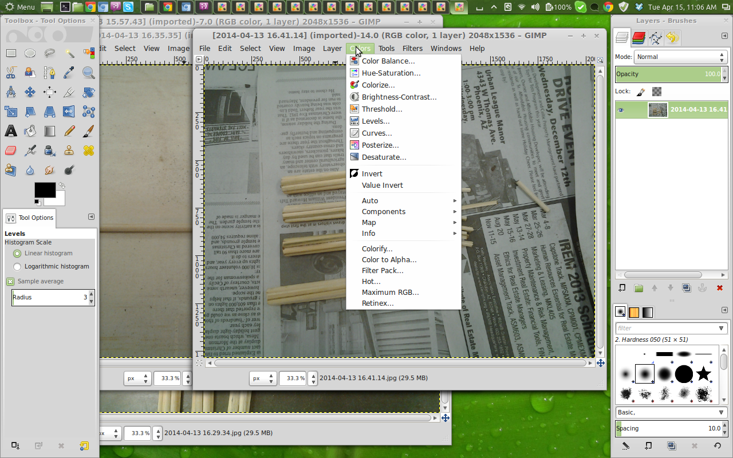Select the Eraser tool
This screenshot has width=733, height=458.
click(10, 151)
